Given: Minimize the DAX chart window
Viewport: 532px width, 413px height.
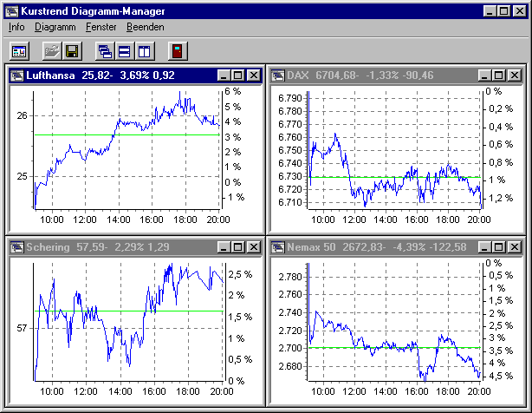Looking at the screenshot, I should (484, 75).
